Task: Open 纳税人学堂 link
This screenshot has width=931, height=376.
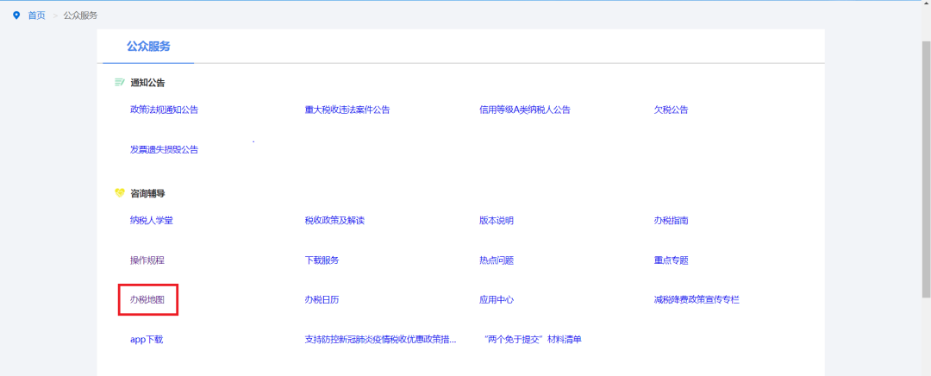Action: pos(152,221)
